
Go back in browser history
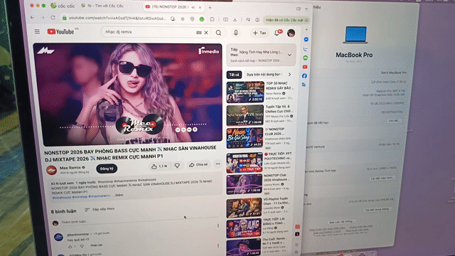pos(32,17)
